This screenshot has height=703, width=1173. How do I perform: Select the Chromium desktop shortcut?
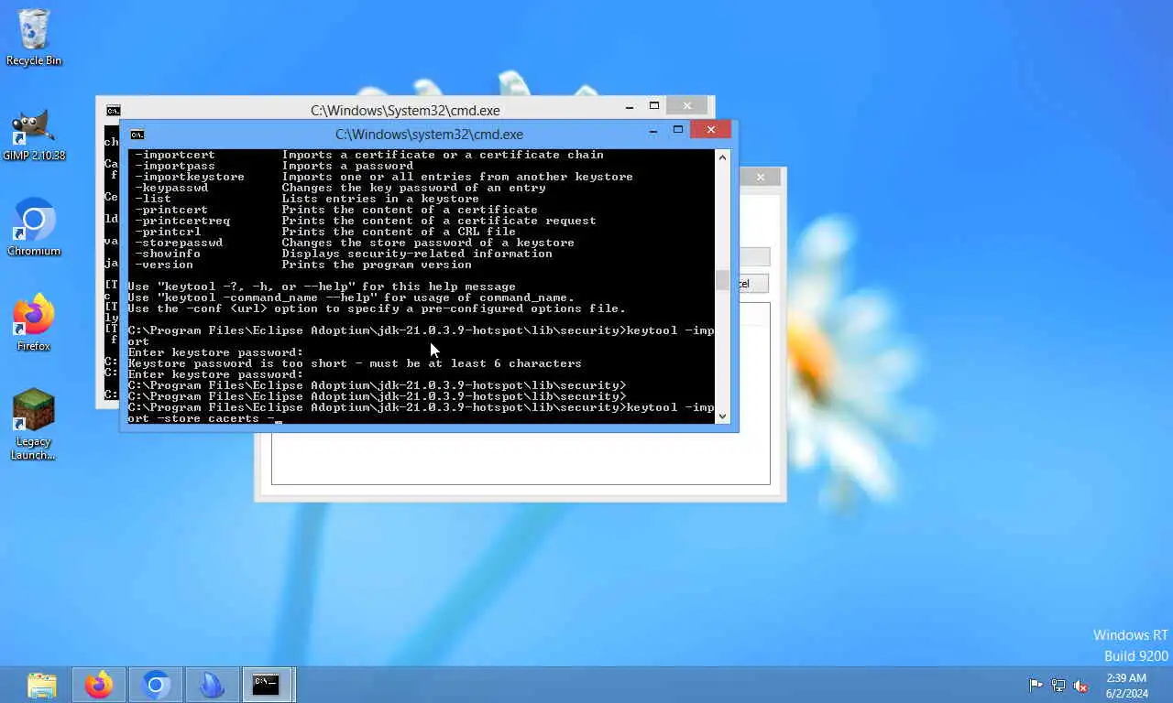[34, 227]
